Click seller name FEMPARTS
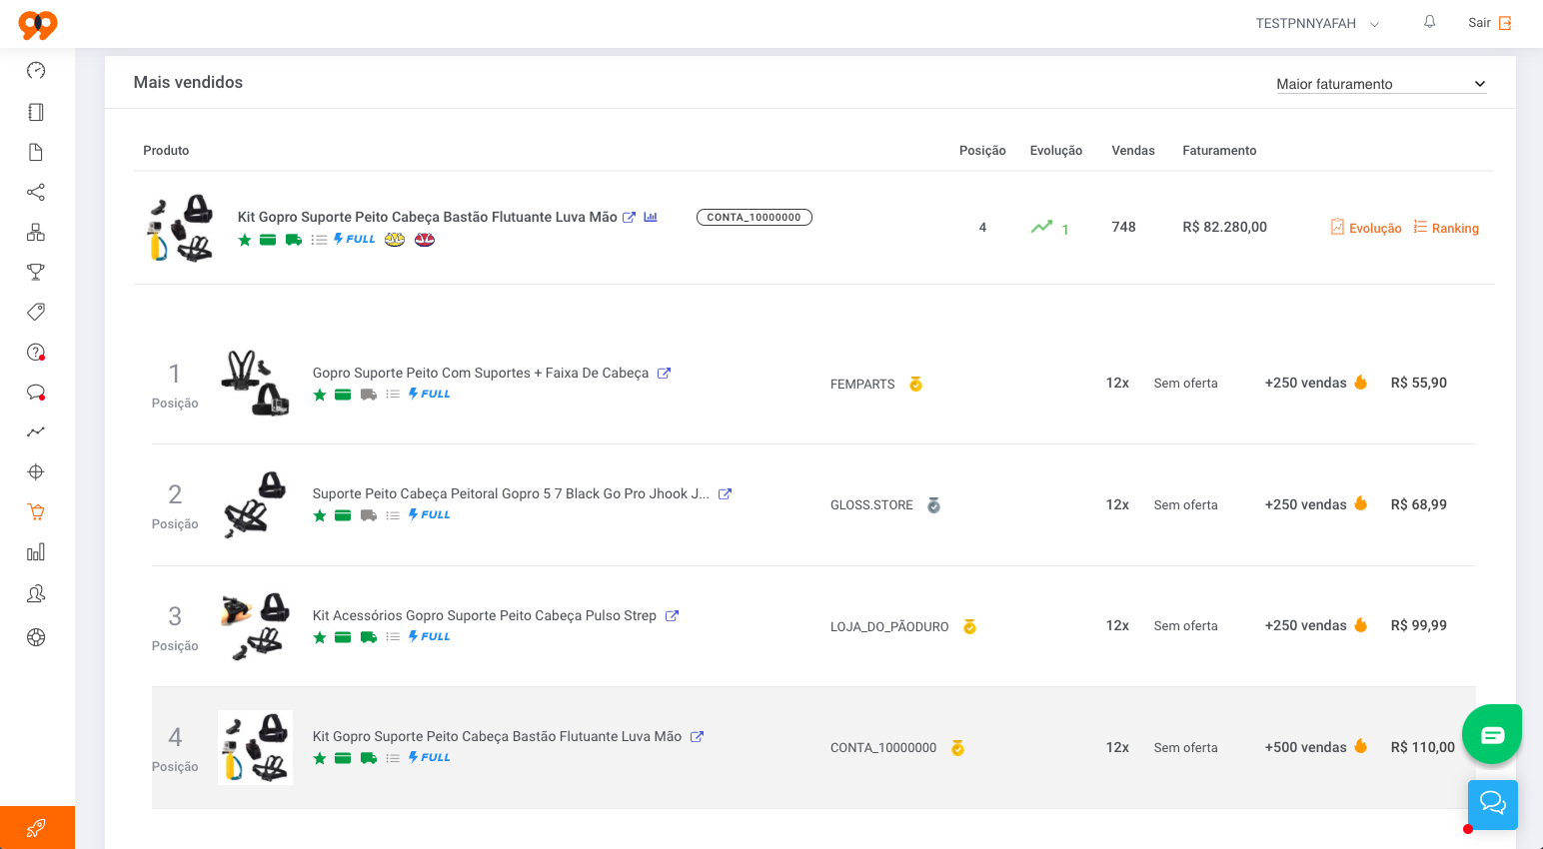The width and height of the screenshot is (1543, 849). point(862,384)
